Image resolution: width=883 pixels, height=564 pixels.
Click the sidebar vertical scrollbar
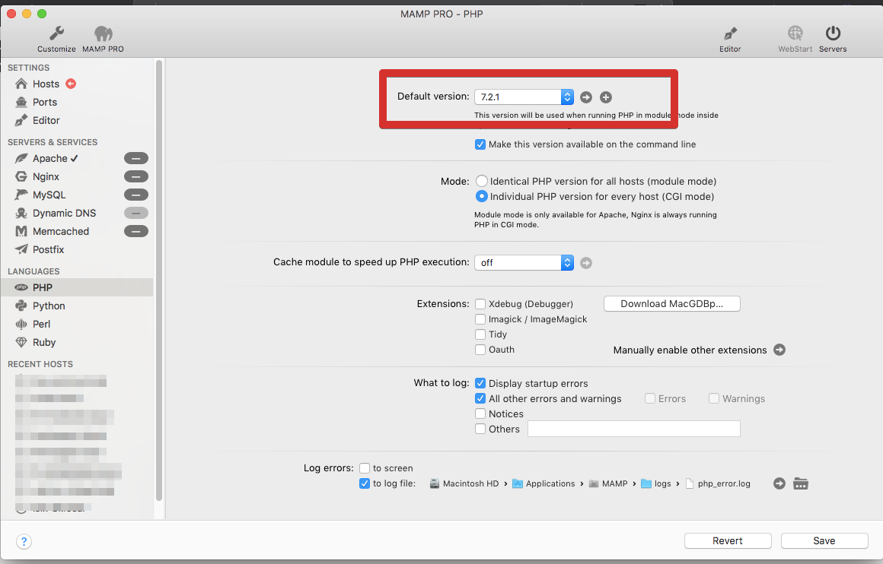(x=159, y=280)
